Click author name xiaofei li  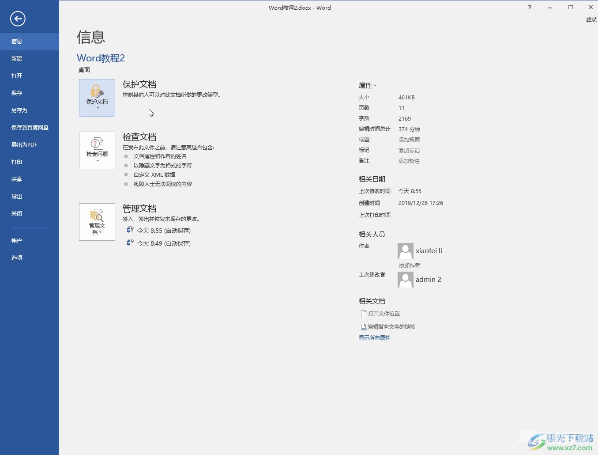coord(429,251)
